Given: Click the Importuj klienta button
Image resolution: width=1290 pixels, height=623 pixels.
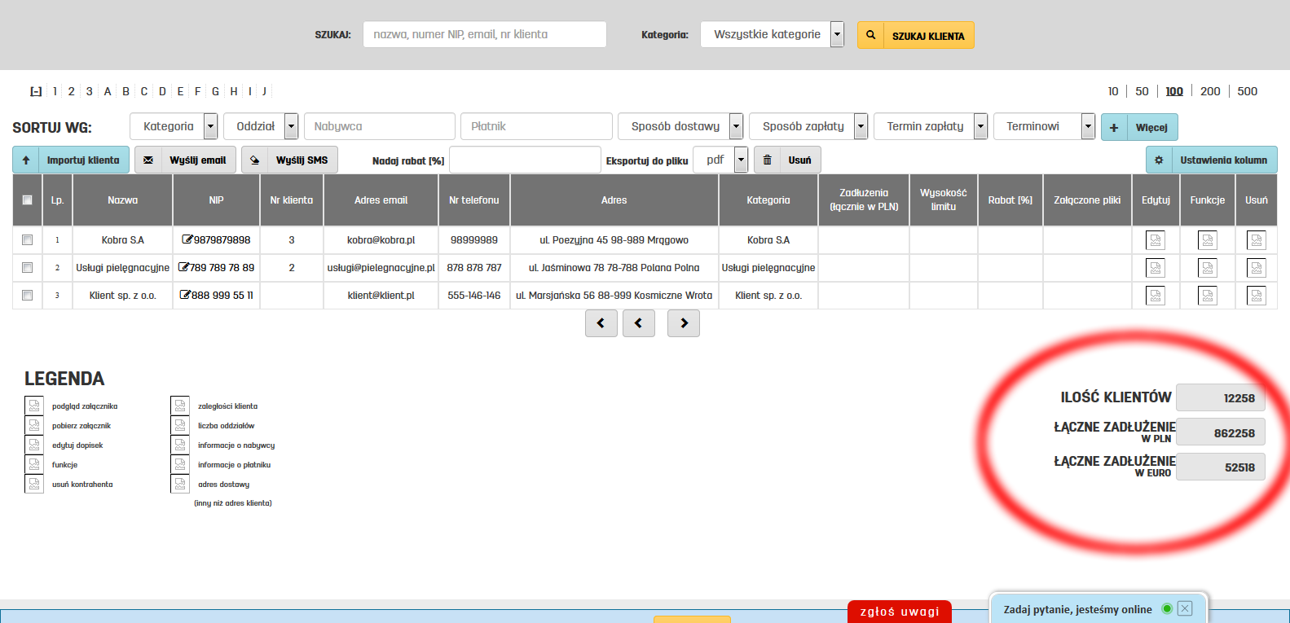Looking at the screenshot, I should pos(72,160).
